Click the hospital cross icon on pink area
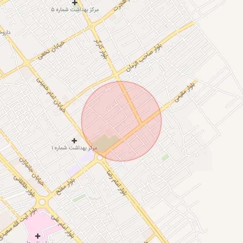 click(x=37, y=236)
